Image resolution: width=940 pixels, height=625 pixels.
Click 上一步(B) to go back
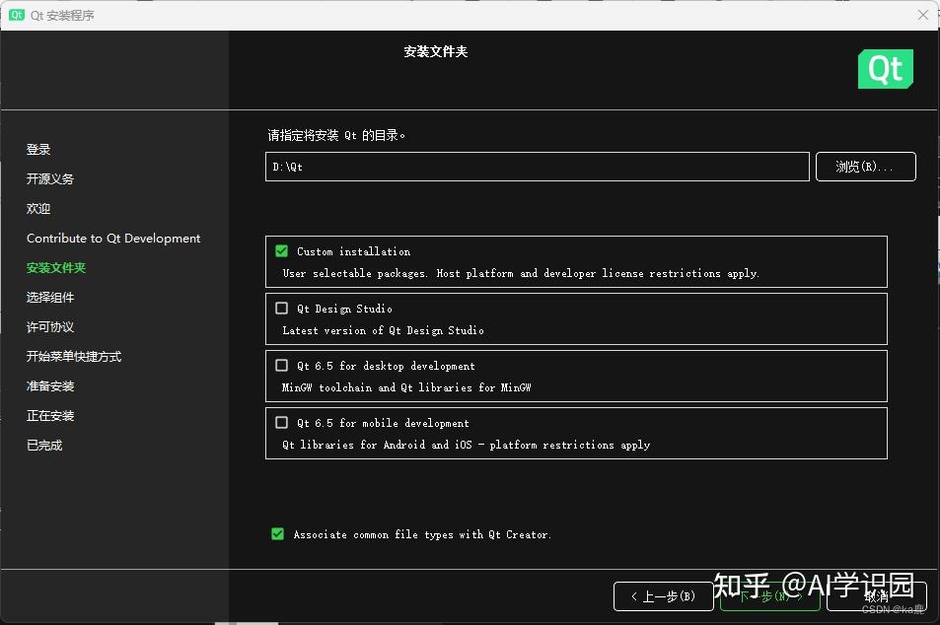point(663,595)
